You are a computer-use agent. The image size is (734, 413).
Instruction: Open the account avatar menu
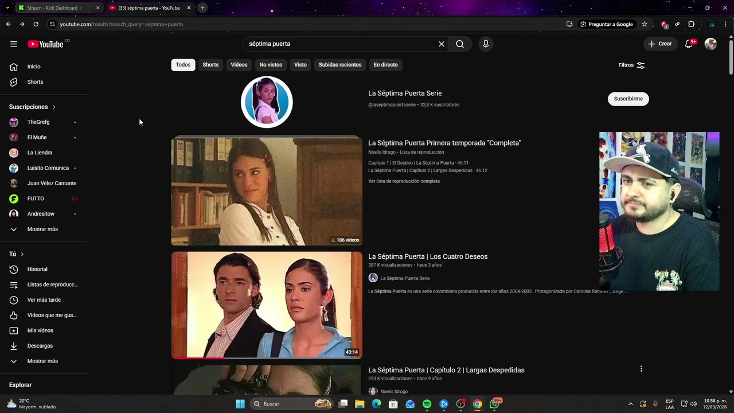pos(710,44)
